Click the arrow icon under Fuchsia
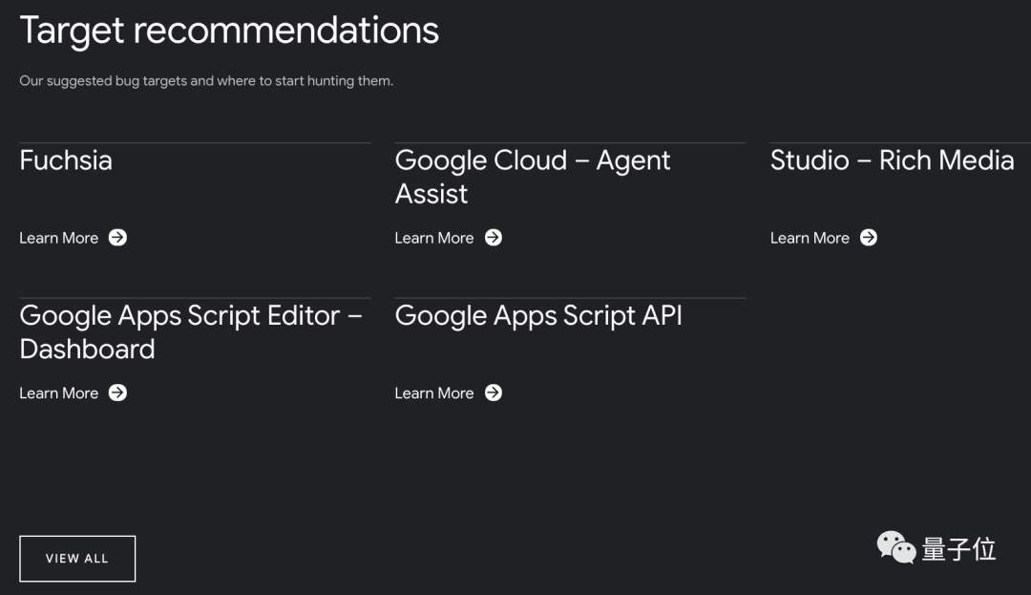The width and height of the screenshot is (1031, 595). [x=117, y=238]
